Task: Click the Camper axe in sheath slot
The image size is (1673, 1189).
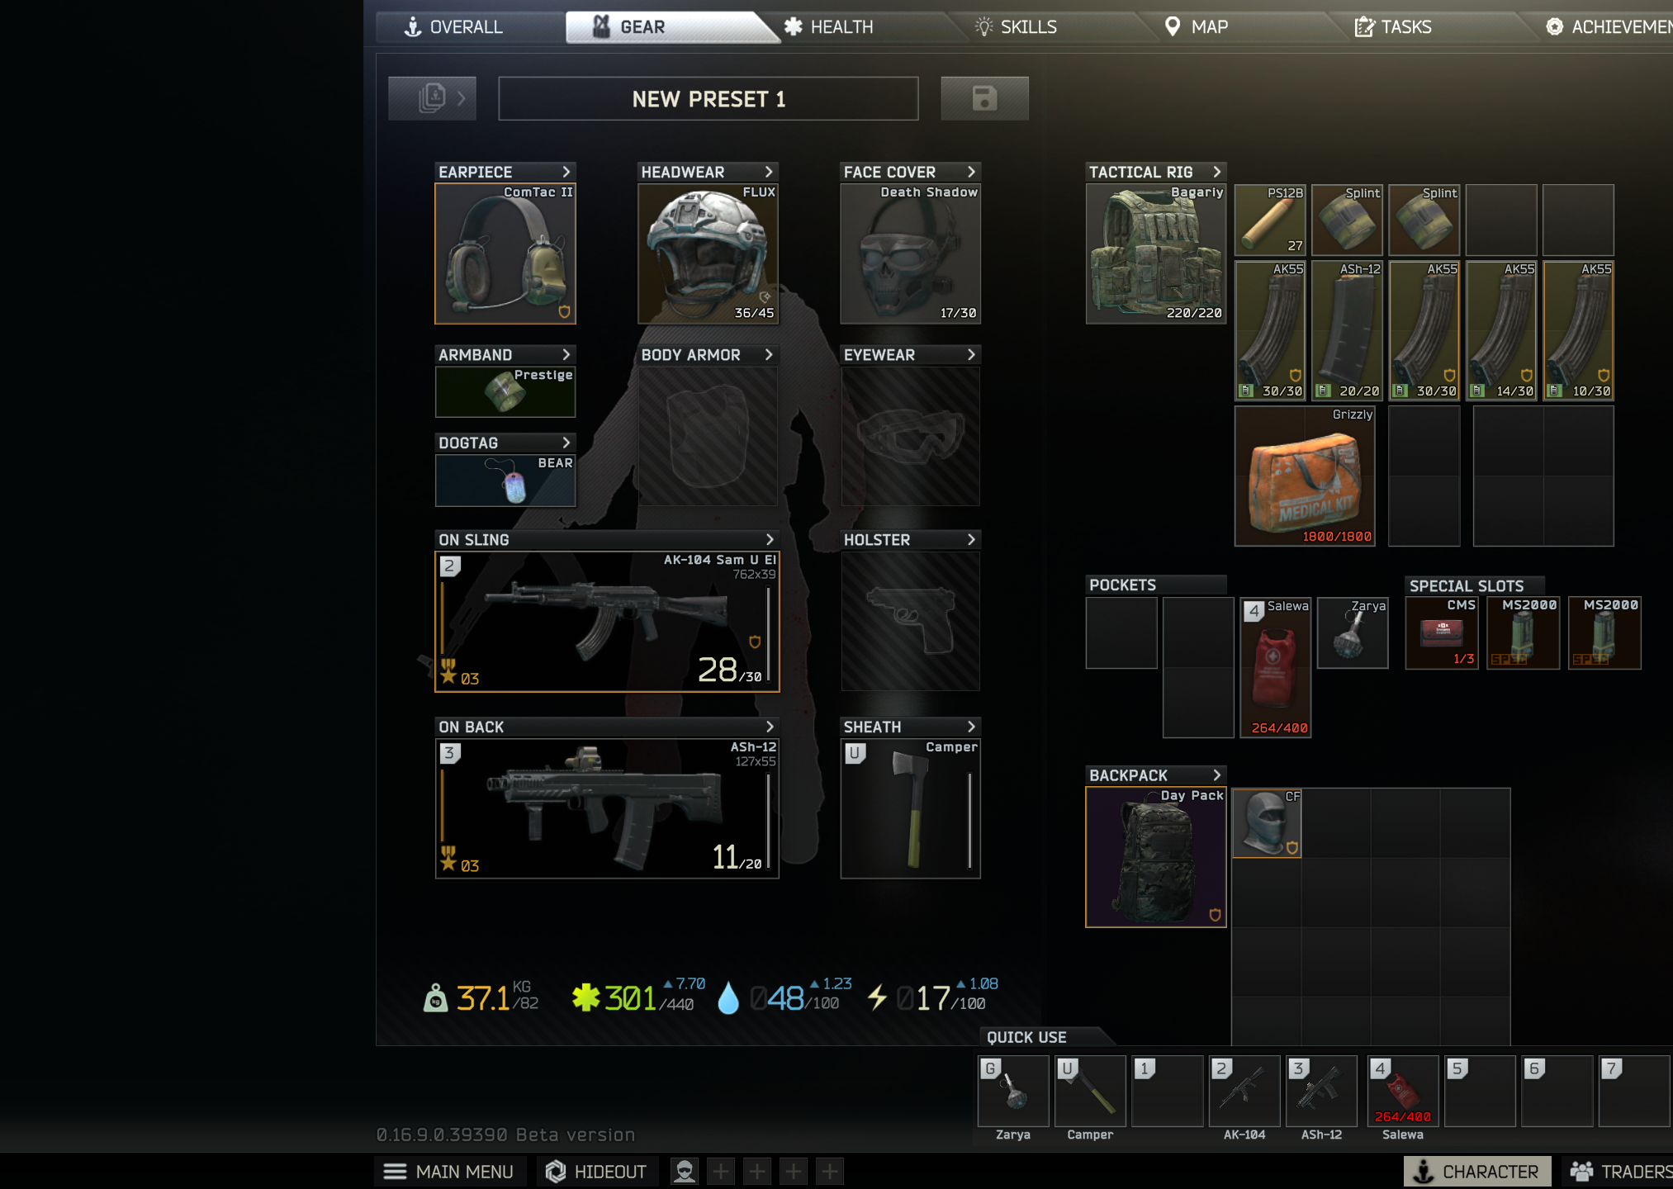Action: [x=910, y=808]
